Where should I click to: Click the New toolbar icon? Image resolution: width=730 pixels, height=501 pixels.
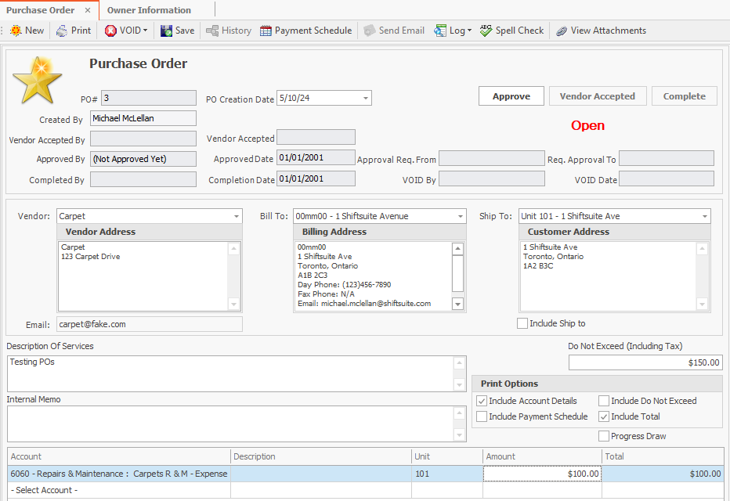pos(16,31)
